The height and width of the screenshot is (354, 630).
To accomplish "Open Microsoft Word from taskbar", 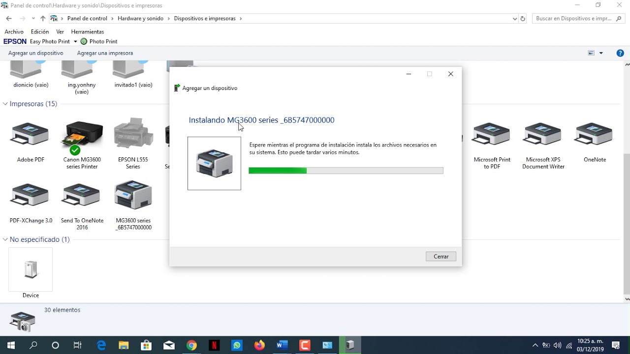I will [282, 345].
